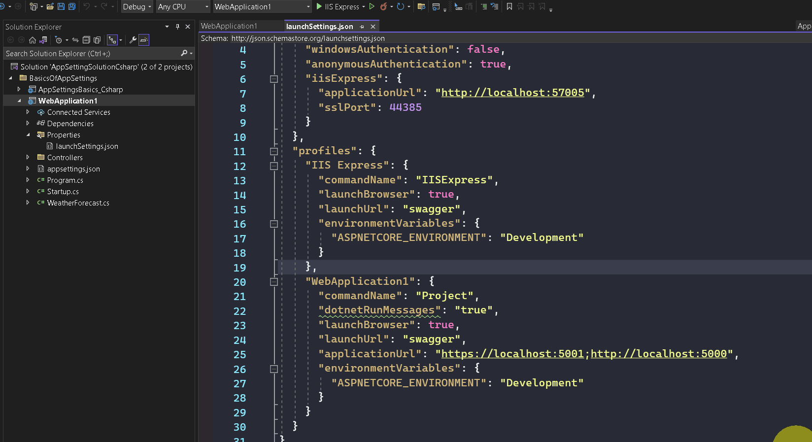812x442 pixels.
Task: Select appsettings.json in Solution Explorer
Action: tap(73, 169)
